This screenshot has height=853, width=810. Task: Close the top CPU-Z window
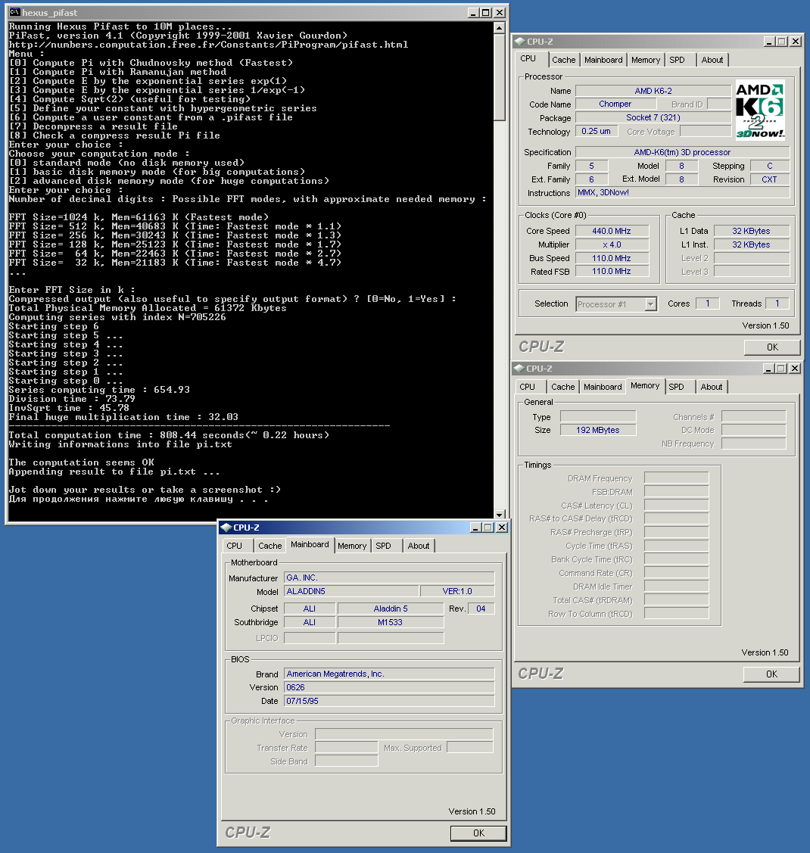pos(796,42)
